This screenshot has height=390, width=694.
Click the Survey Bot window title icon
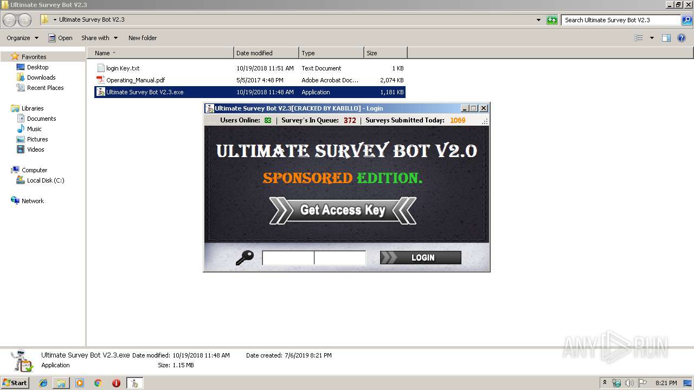click(210, 108)
